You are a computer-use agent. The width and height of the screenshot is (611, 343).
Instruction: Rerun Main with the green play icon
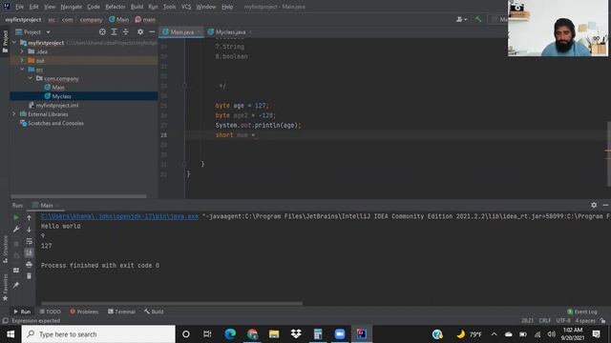pos(16,218)
